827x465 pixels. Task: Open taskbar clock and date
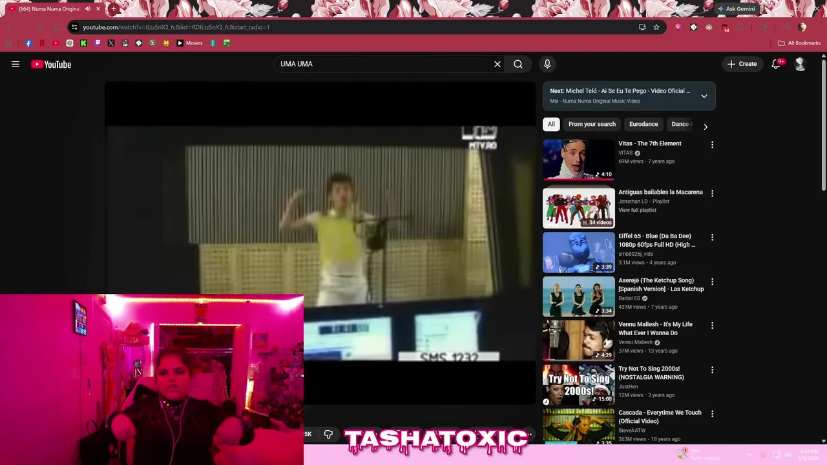coord(809,454)
